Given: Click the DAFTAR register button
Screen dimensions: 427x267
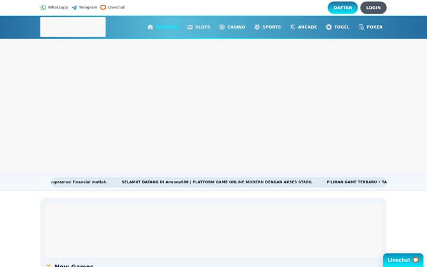Looking at the screenshot, I should click(343, 8).
